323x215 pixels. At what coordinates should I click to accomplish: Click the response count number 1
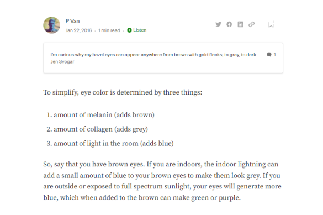pos(274,55)
